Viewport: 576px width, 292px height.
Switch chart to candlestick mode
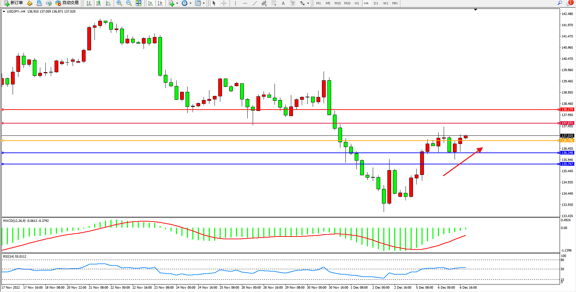click(x=99, y=3)
